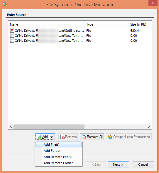Click the Add button
The height and width of the screenshot is (173, 159).
pyautogui.click(x=42, y=137)
